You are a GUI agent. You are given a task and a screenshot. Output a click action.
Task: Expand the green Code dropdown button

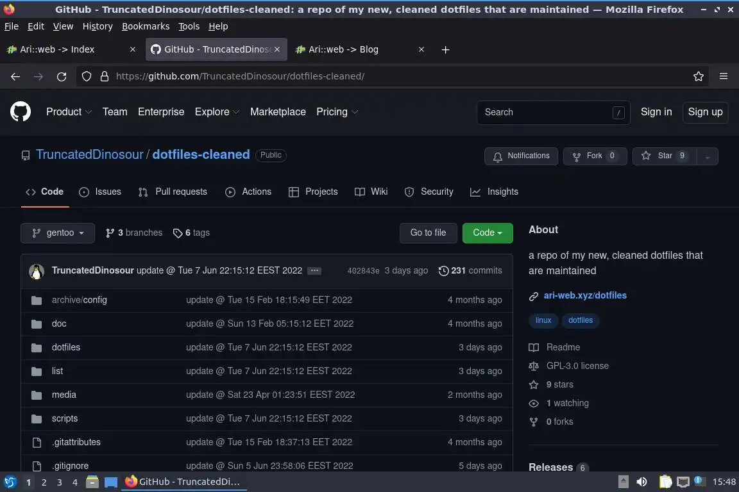click(488, 233)
